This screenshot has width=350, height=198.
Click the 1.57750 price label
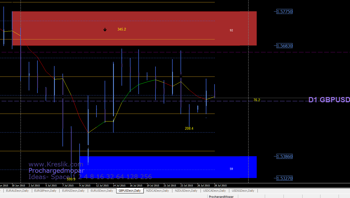pyautogui.click(x=284, y=12)
